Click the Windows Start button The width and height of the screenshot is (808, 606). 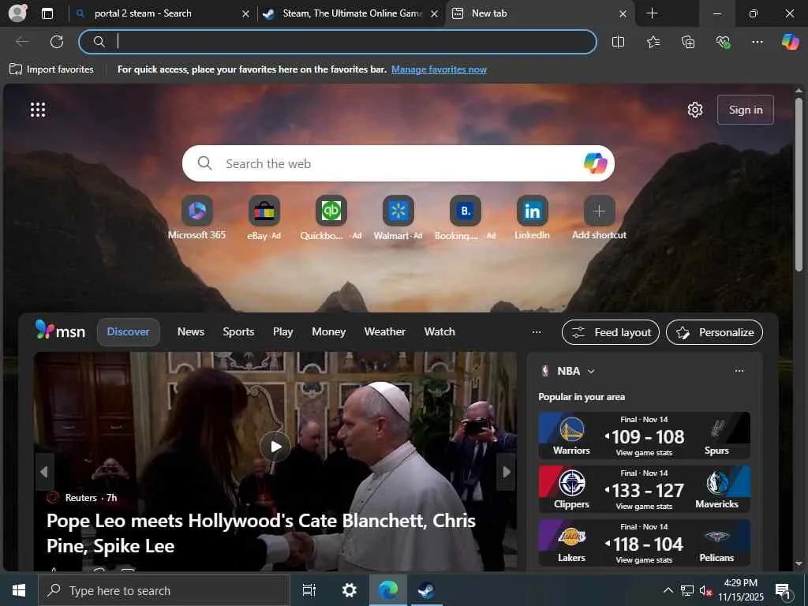point(19,590)
